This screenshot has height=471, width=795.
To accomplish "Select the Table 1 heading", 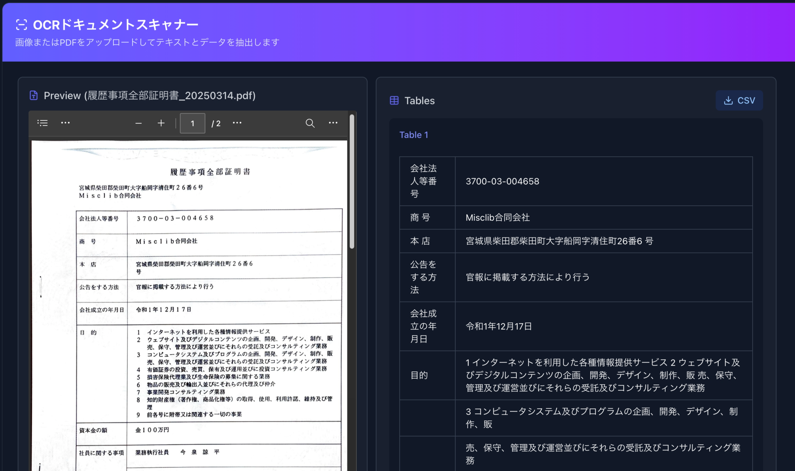I will (x=414, y=135).
